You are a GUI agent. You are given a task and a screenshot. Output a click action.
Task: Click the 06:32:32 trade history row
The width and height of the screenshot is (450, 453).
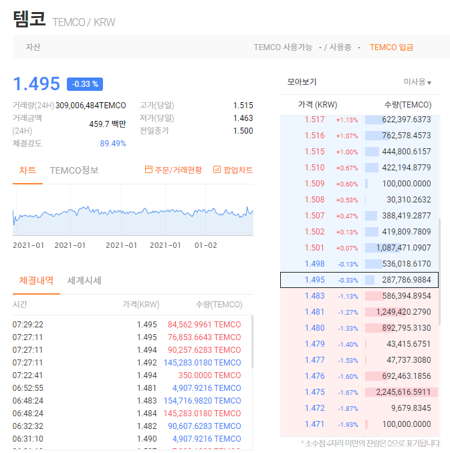coord(126,426)
